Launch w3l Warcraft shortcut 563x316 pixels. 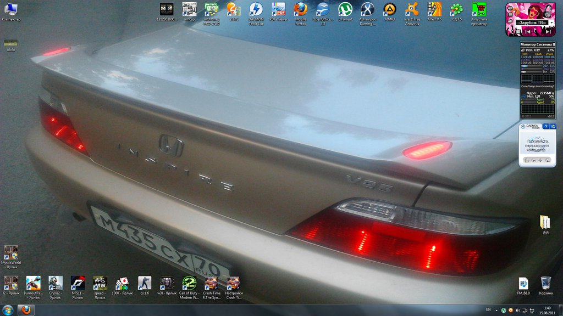(x=167, y=285)
